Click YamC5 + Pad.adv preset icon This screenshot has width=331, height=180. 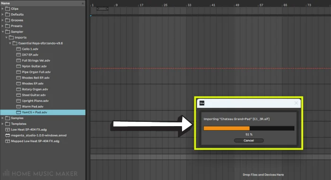(18, 112)
